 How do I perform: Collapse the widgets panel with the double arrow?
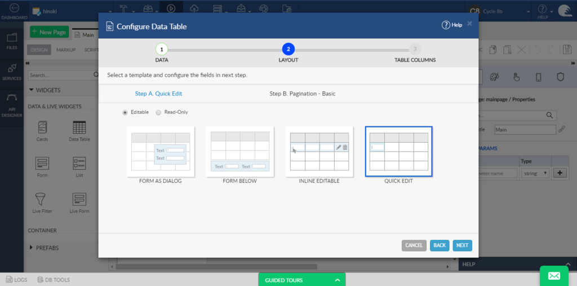28,63
